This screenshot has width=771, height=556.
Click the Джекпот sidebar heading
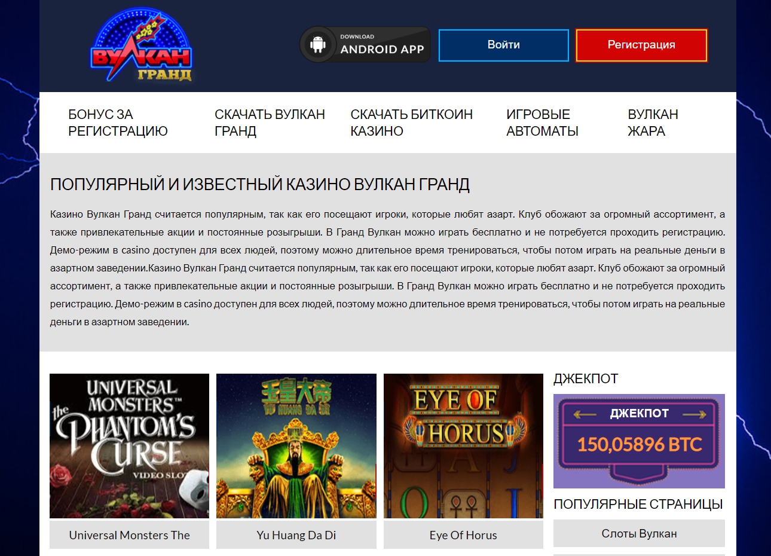pyautogui.click(x=586, y=378)
